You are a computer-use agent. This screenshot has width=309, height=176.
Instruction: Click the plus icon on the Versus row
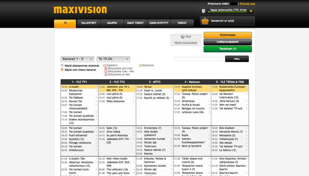pyautogui.click(x=171, y=87)
